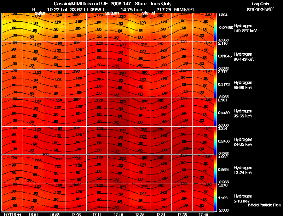Click the '0.9594' colorbar midpoint value
This screenshot has height=216, width=283.
[224, 170]
